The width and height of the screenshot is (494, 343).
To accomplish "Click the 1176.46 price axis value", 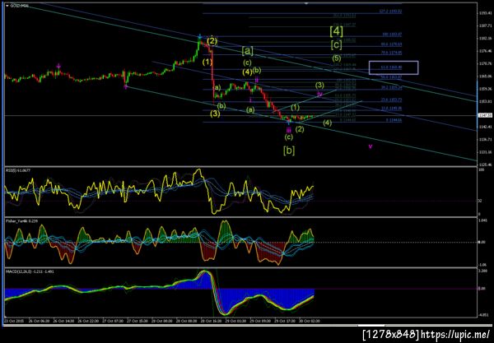I will (x=486, y=51).
